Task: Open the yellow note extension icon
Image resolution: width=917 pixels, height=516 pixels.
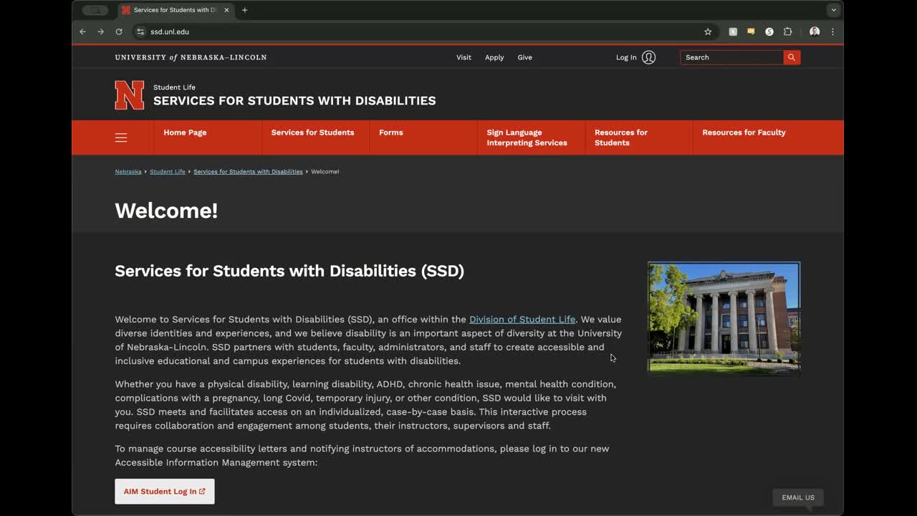Action: (751, 32)
